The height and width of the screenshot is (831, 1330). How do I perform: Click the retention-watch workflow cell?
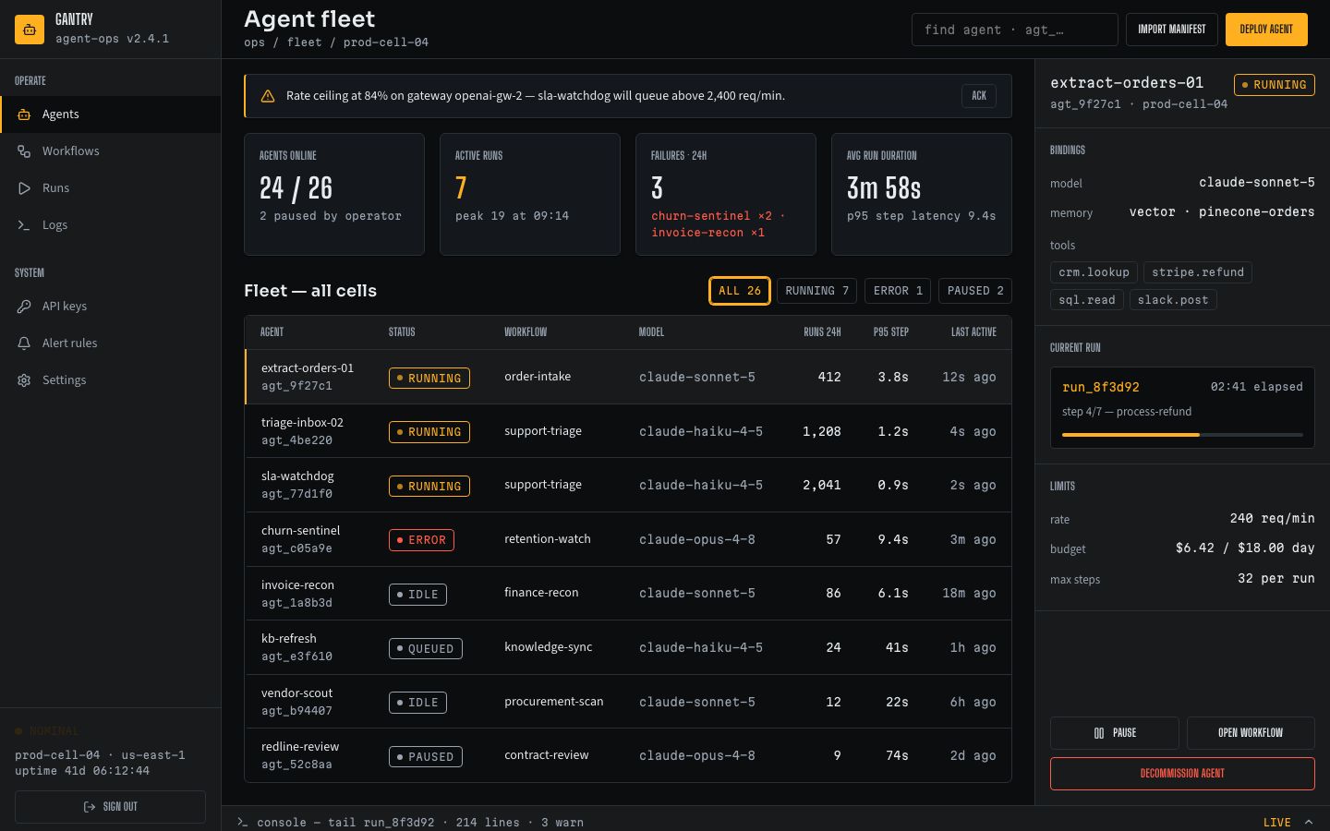tap(548, 539)
